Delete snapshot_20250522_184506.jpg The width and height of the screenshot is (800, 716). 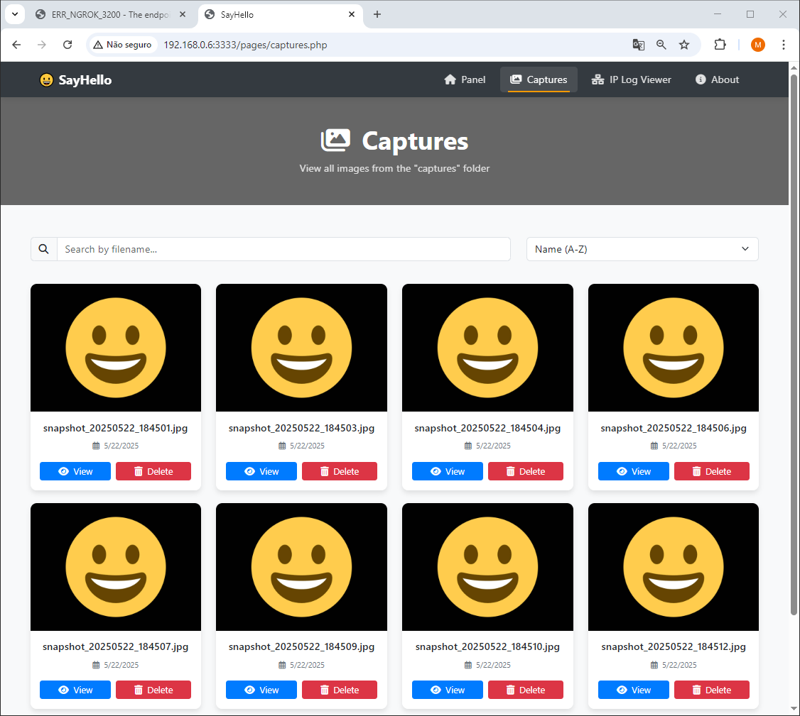tap(711, 471)
